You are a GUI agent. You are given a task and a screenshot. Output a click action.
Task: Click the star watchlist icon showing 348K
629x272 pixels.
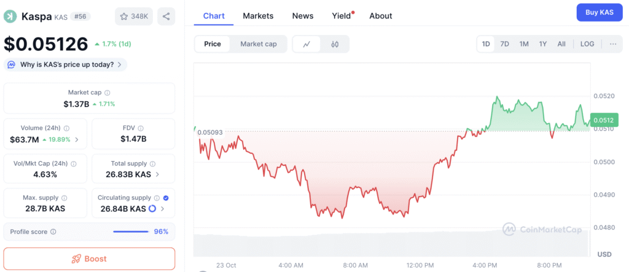coord(134,16)
